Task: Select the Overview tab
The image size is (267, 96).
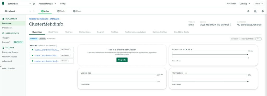Action: click(37, 32)
